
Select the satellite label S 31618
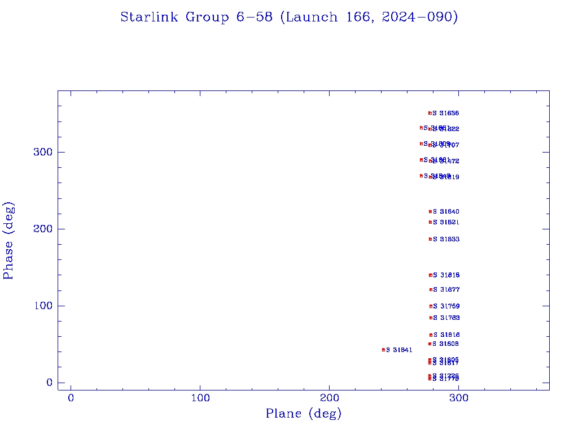(x=446, y=275)
